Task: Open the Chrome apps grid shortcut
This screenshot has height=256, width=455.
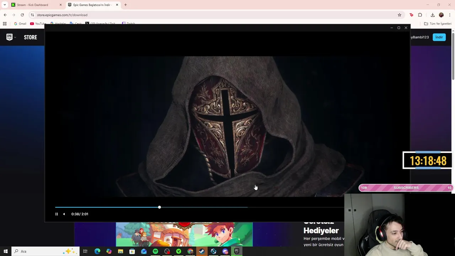Action: (5, 24)
